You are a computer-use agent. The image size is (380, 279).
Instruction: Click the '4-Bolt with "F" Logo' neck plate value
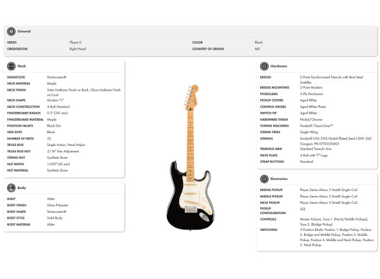point(314,156)
